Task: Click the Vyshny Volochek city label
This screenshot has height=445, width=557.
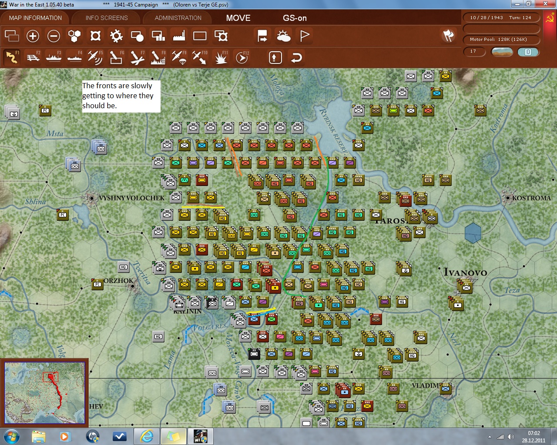Action: (131, 198)
